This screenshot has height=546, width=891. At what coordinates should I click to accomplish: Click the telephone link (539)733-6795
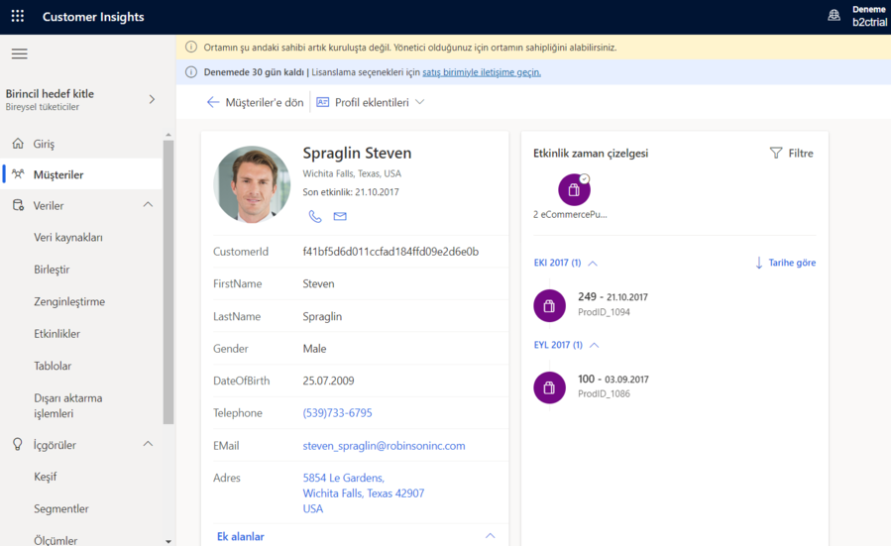click(337, 413)
